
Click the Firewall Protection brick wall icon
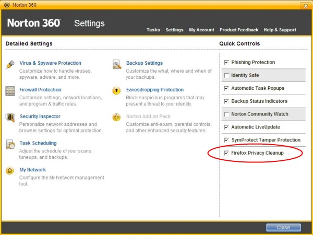pos(10,91)
